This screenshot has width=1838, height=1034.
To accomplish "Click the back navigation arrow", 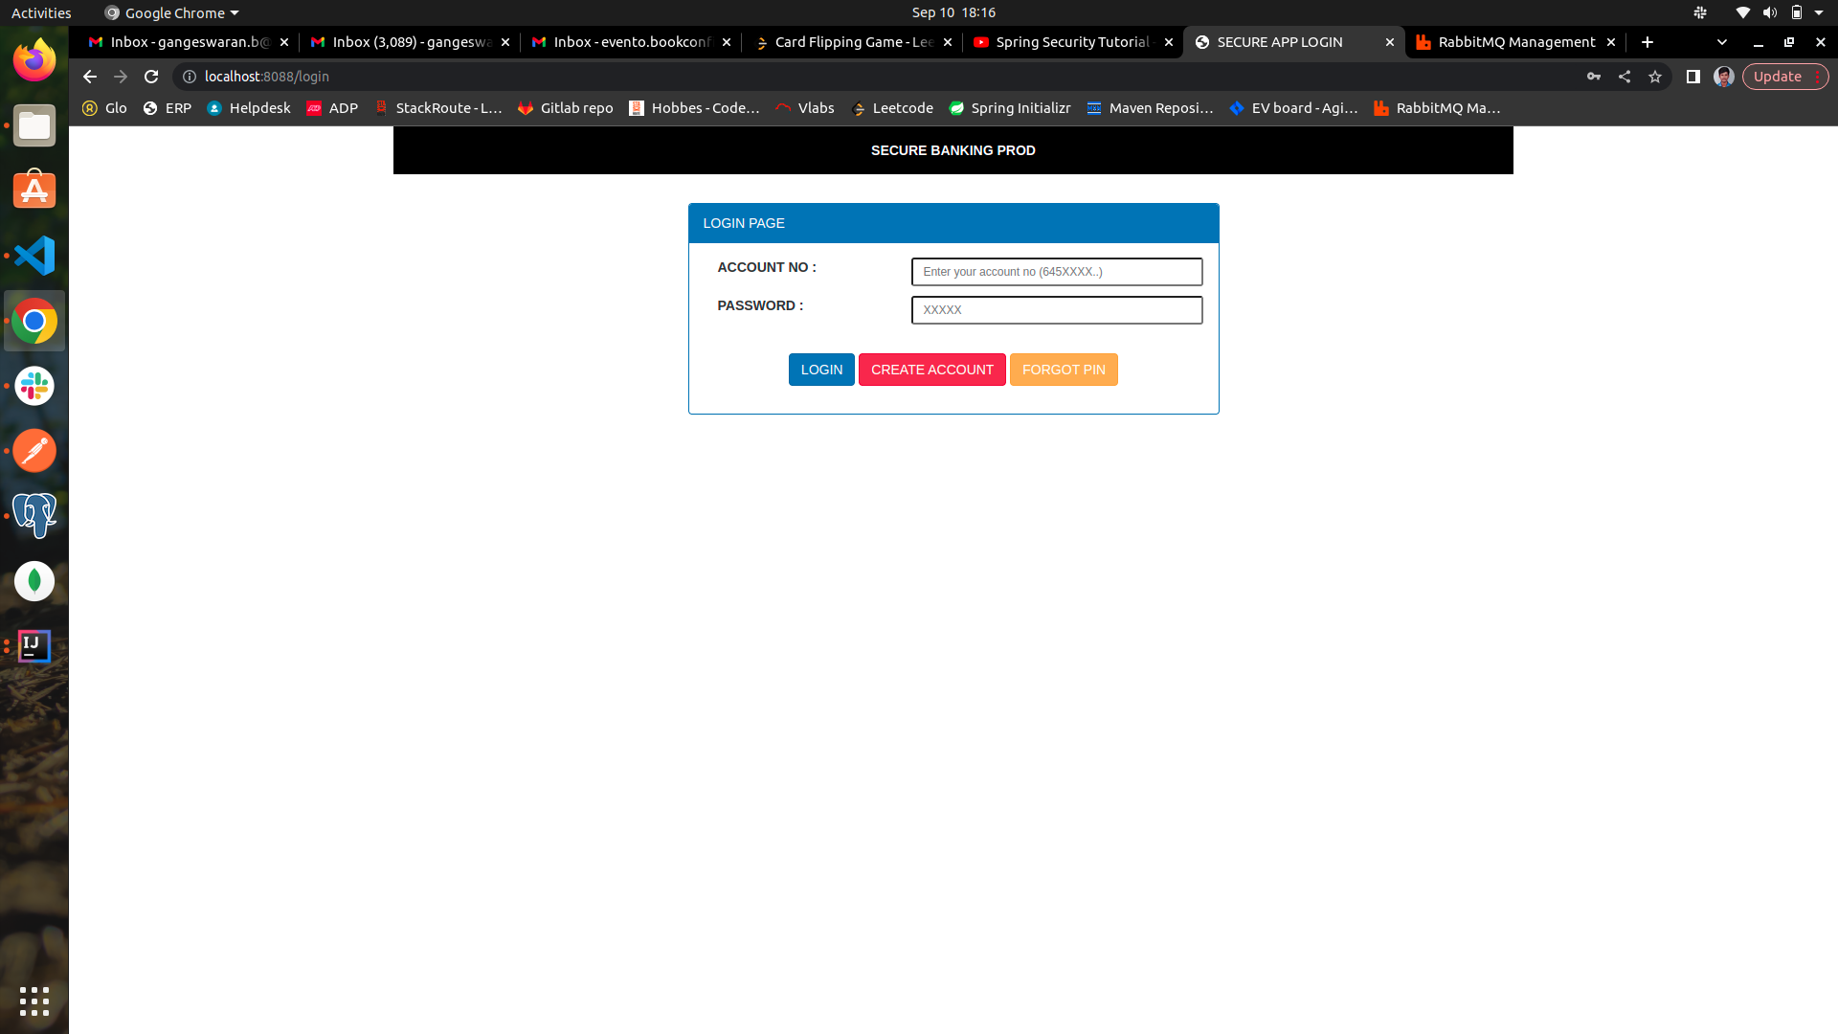I will coord(89,77).
